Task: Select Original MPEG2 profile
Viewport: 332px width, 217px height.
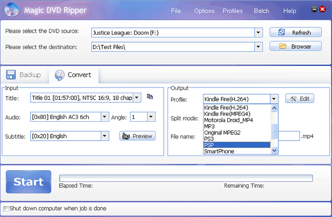Action: [x=237, y=133]
